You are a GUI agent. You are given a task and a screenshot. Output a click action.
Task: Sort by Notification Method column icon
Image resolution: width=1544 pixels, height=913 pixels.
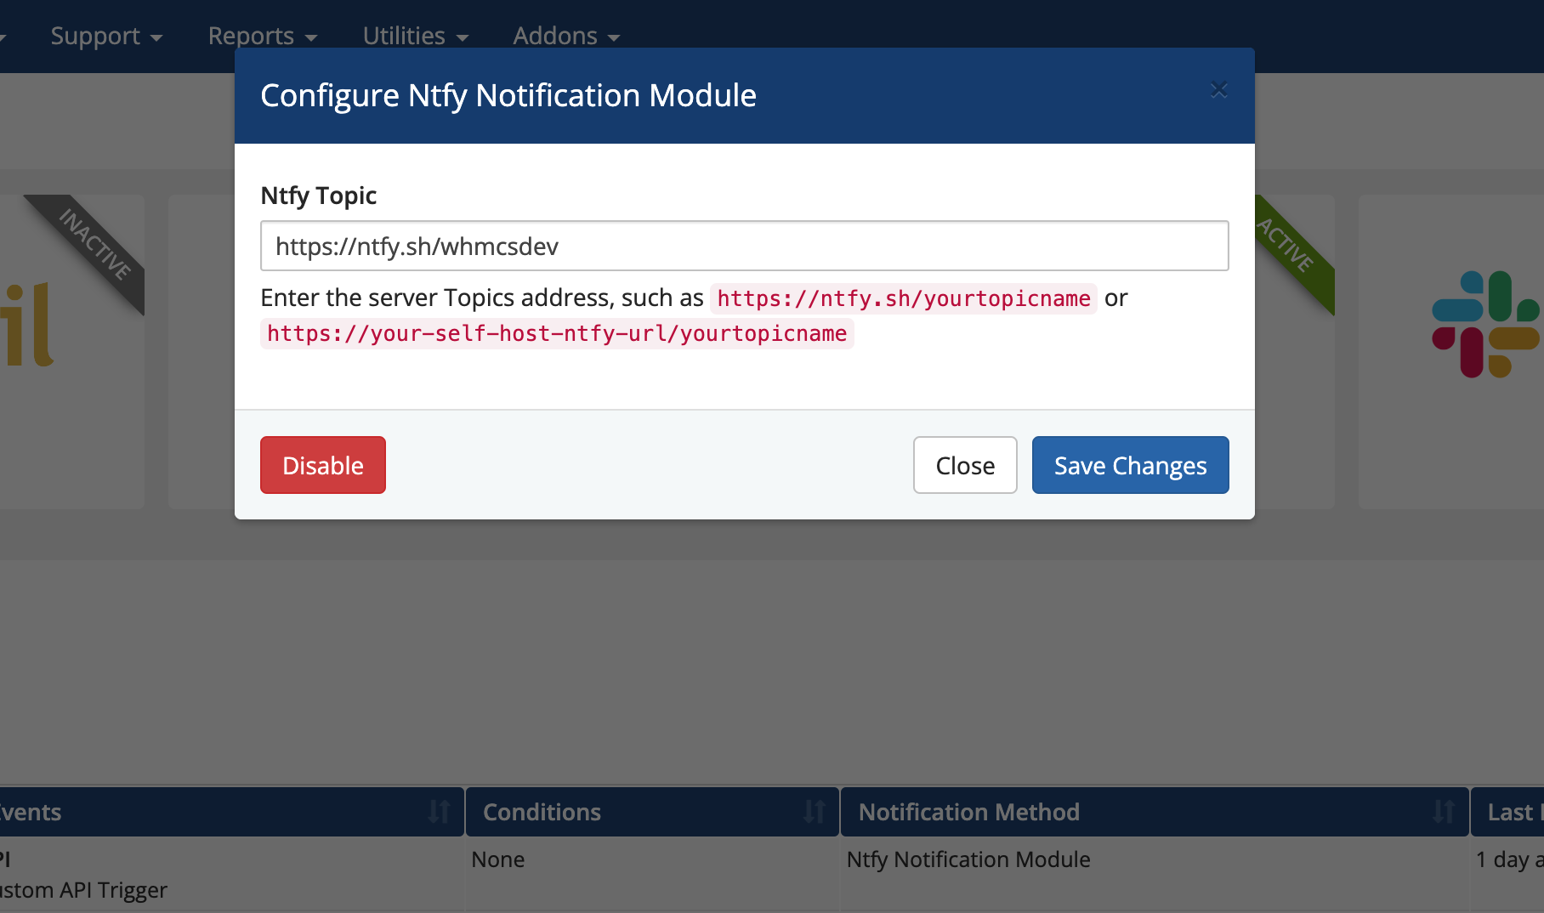(1444, 812)
